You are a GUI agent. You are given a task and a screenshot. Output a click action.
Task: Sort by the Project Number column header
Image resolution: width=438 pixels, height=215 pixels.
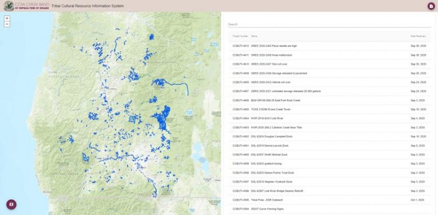(x=240, y=36)
